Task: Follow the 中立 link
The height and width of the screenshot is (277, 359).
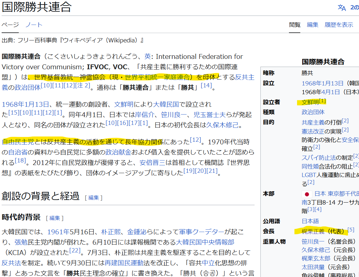Action: pyautogui.click(x=208, y=263)
